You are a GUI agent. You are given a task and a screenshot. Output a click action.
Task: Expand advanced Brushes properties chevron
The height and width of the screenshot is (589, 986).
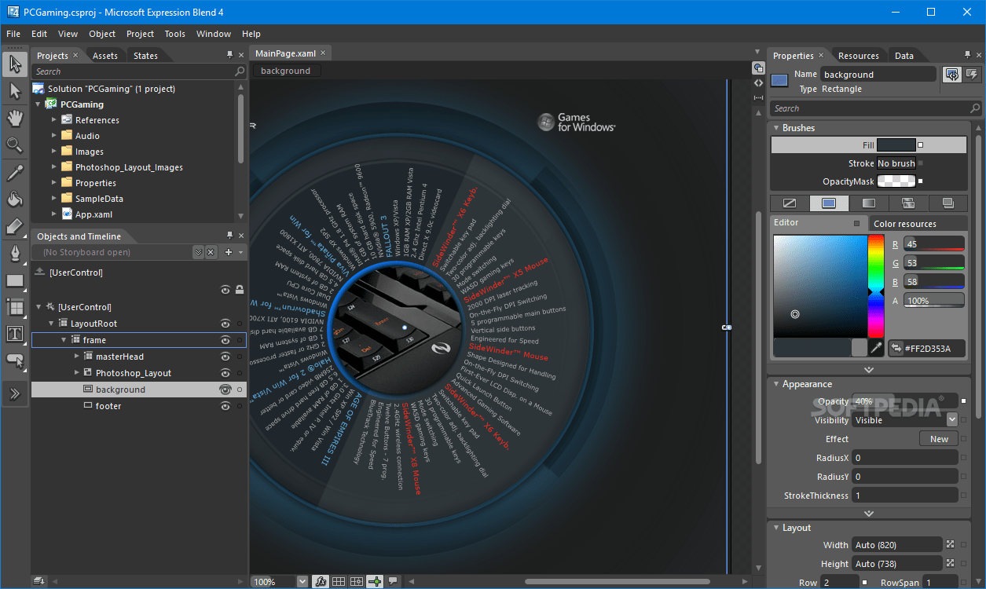[869, 369]
